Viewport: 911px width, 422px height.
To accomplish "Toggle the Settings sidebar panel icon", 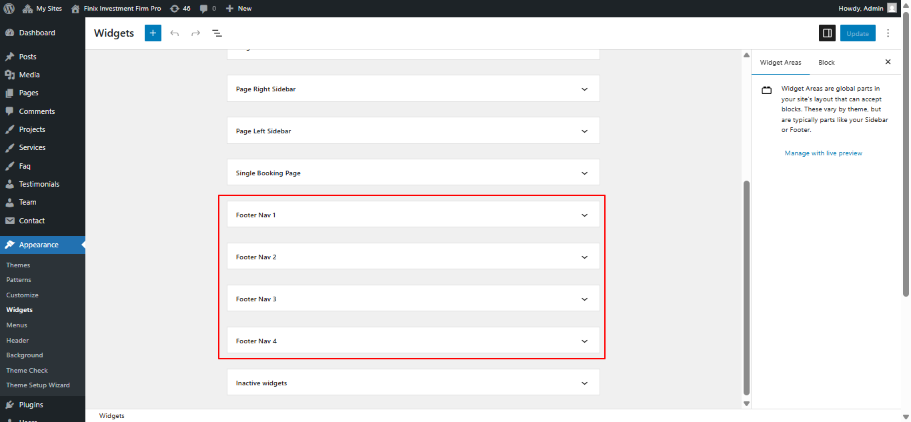I will click(x=827, y=33).
